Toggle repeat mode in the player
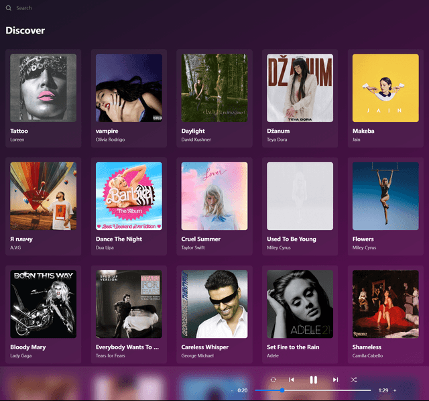This screenshot has width=429, height=401. [x=273, y=380]
